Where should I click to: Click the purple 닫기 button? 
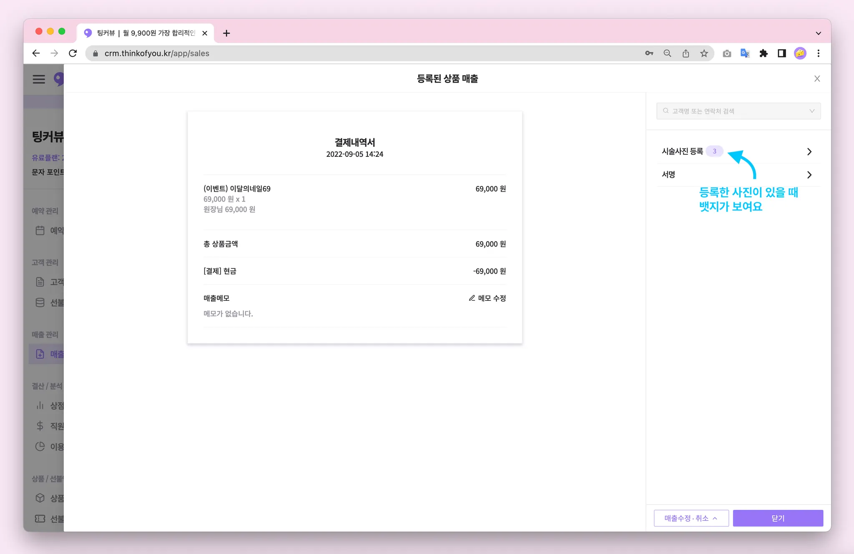pos(778,518)
